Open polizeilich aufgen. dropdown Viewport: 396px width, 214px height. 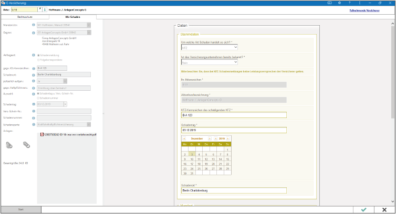pyautogui.click(x=65, y=81)
